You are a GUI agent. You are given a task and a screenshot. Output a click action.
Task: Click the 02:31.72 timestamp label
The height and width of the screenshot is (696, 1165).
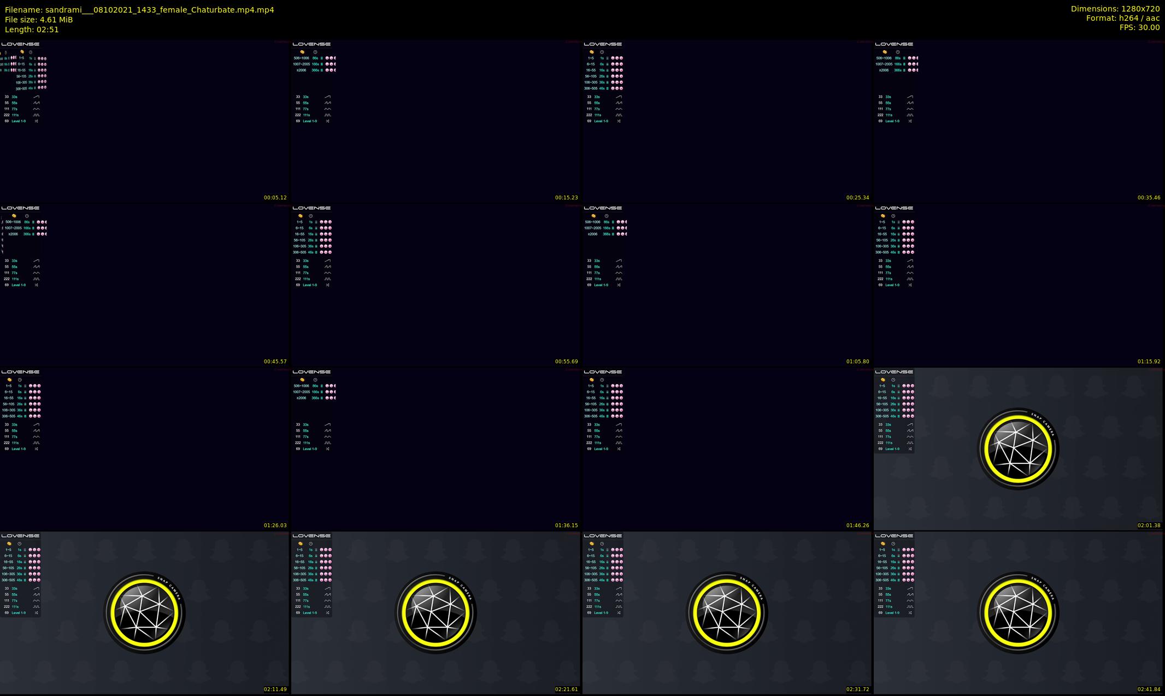(x=857, y=689)
